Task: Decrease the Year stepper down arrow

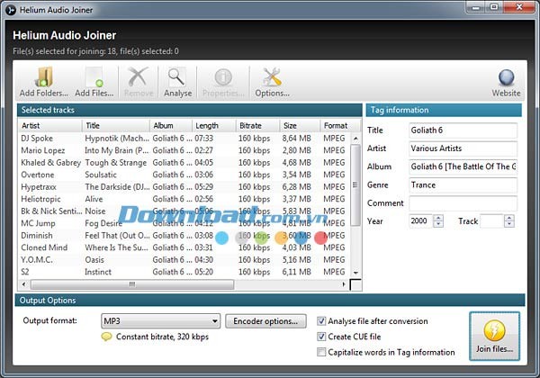Action: 438,224
